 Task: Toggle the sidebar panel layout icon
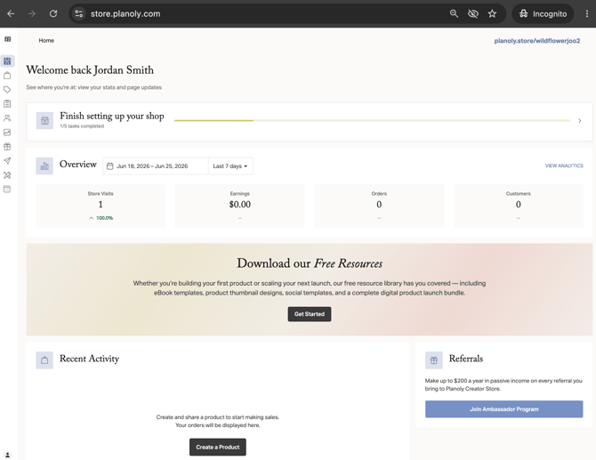[8, 39]
